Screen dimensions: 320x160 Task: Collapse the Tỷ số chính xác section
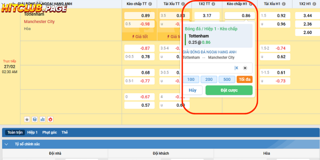(x=6, y=144)
